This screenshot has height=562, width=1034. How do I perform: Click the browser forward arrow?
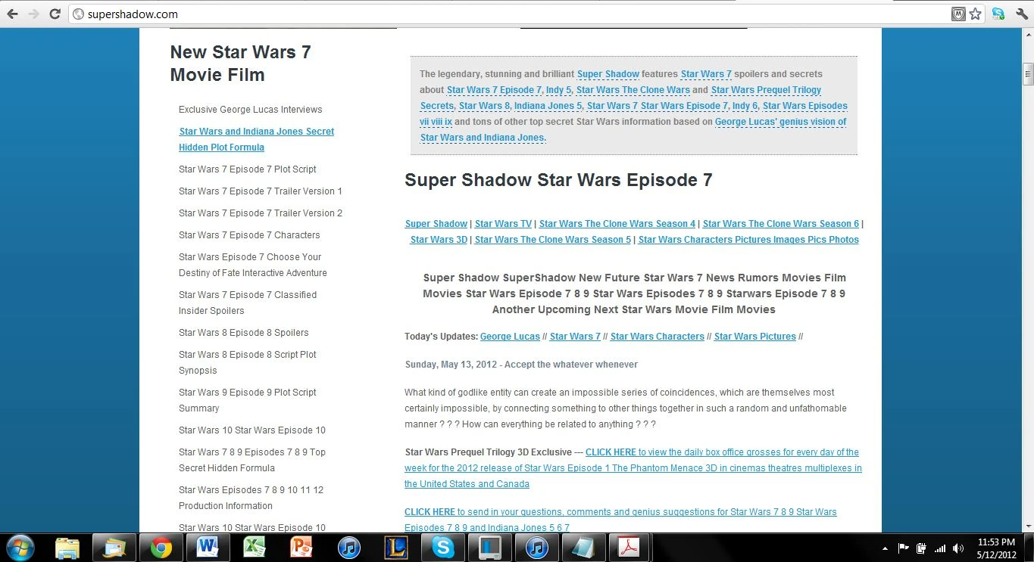[x=33, y=14]
